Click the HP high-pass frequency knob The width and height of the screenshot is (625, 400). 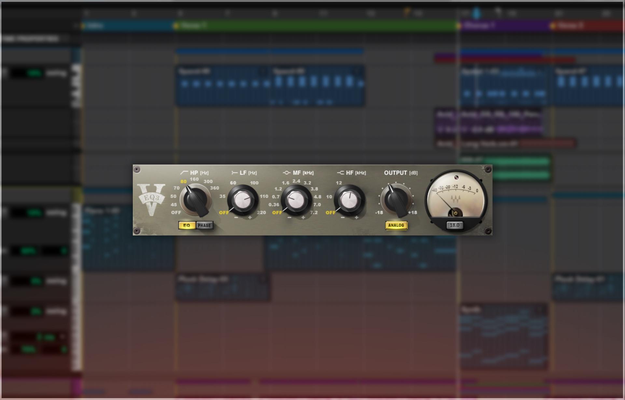coord(195,200)
